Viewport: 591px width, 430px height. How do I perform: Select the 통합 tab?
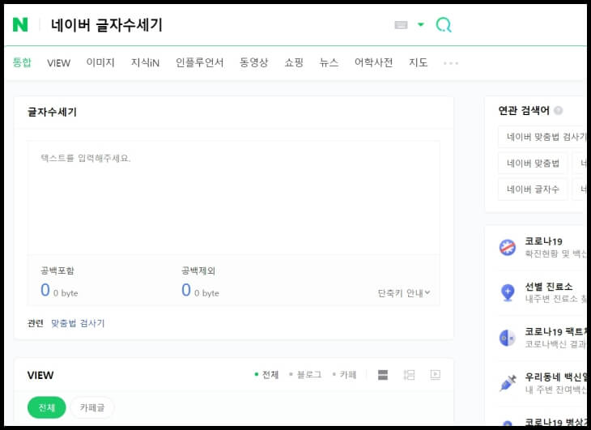(22, 62)
